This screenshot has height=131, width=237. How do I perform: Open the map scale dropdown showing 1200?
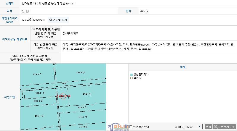point(193,126)
